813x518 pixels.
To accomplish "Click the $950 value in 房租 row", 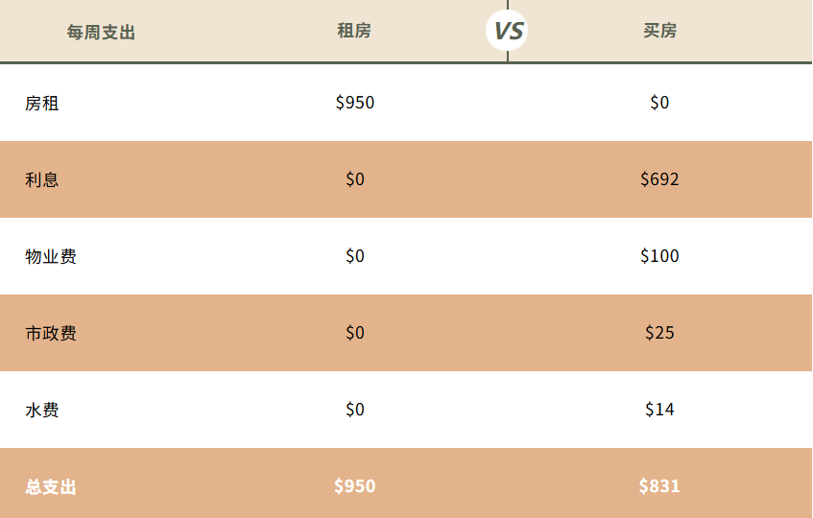I will [355, 103].
